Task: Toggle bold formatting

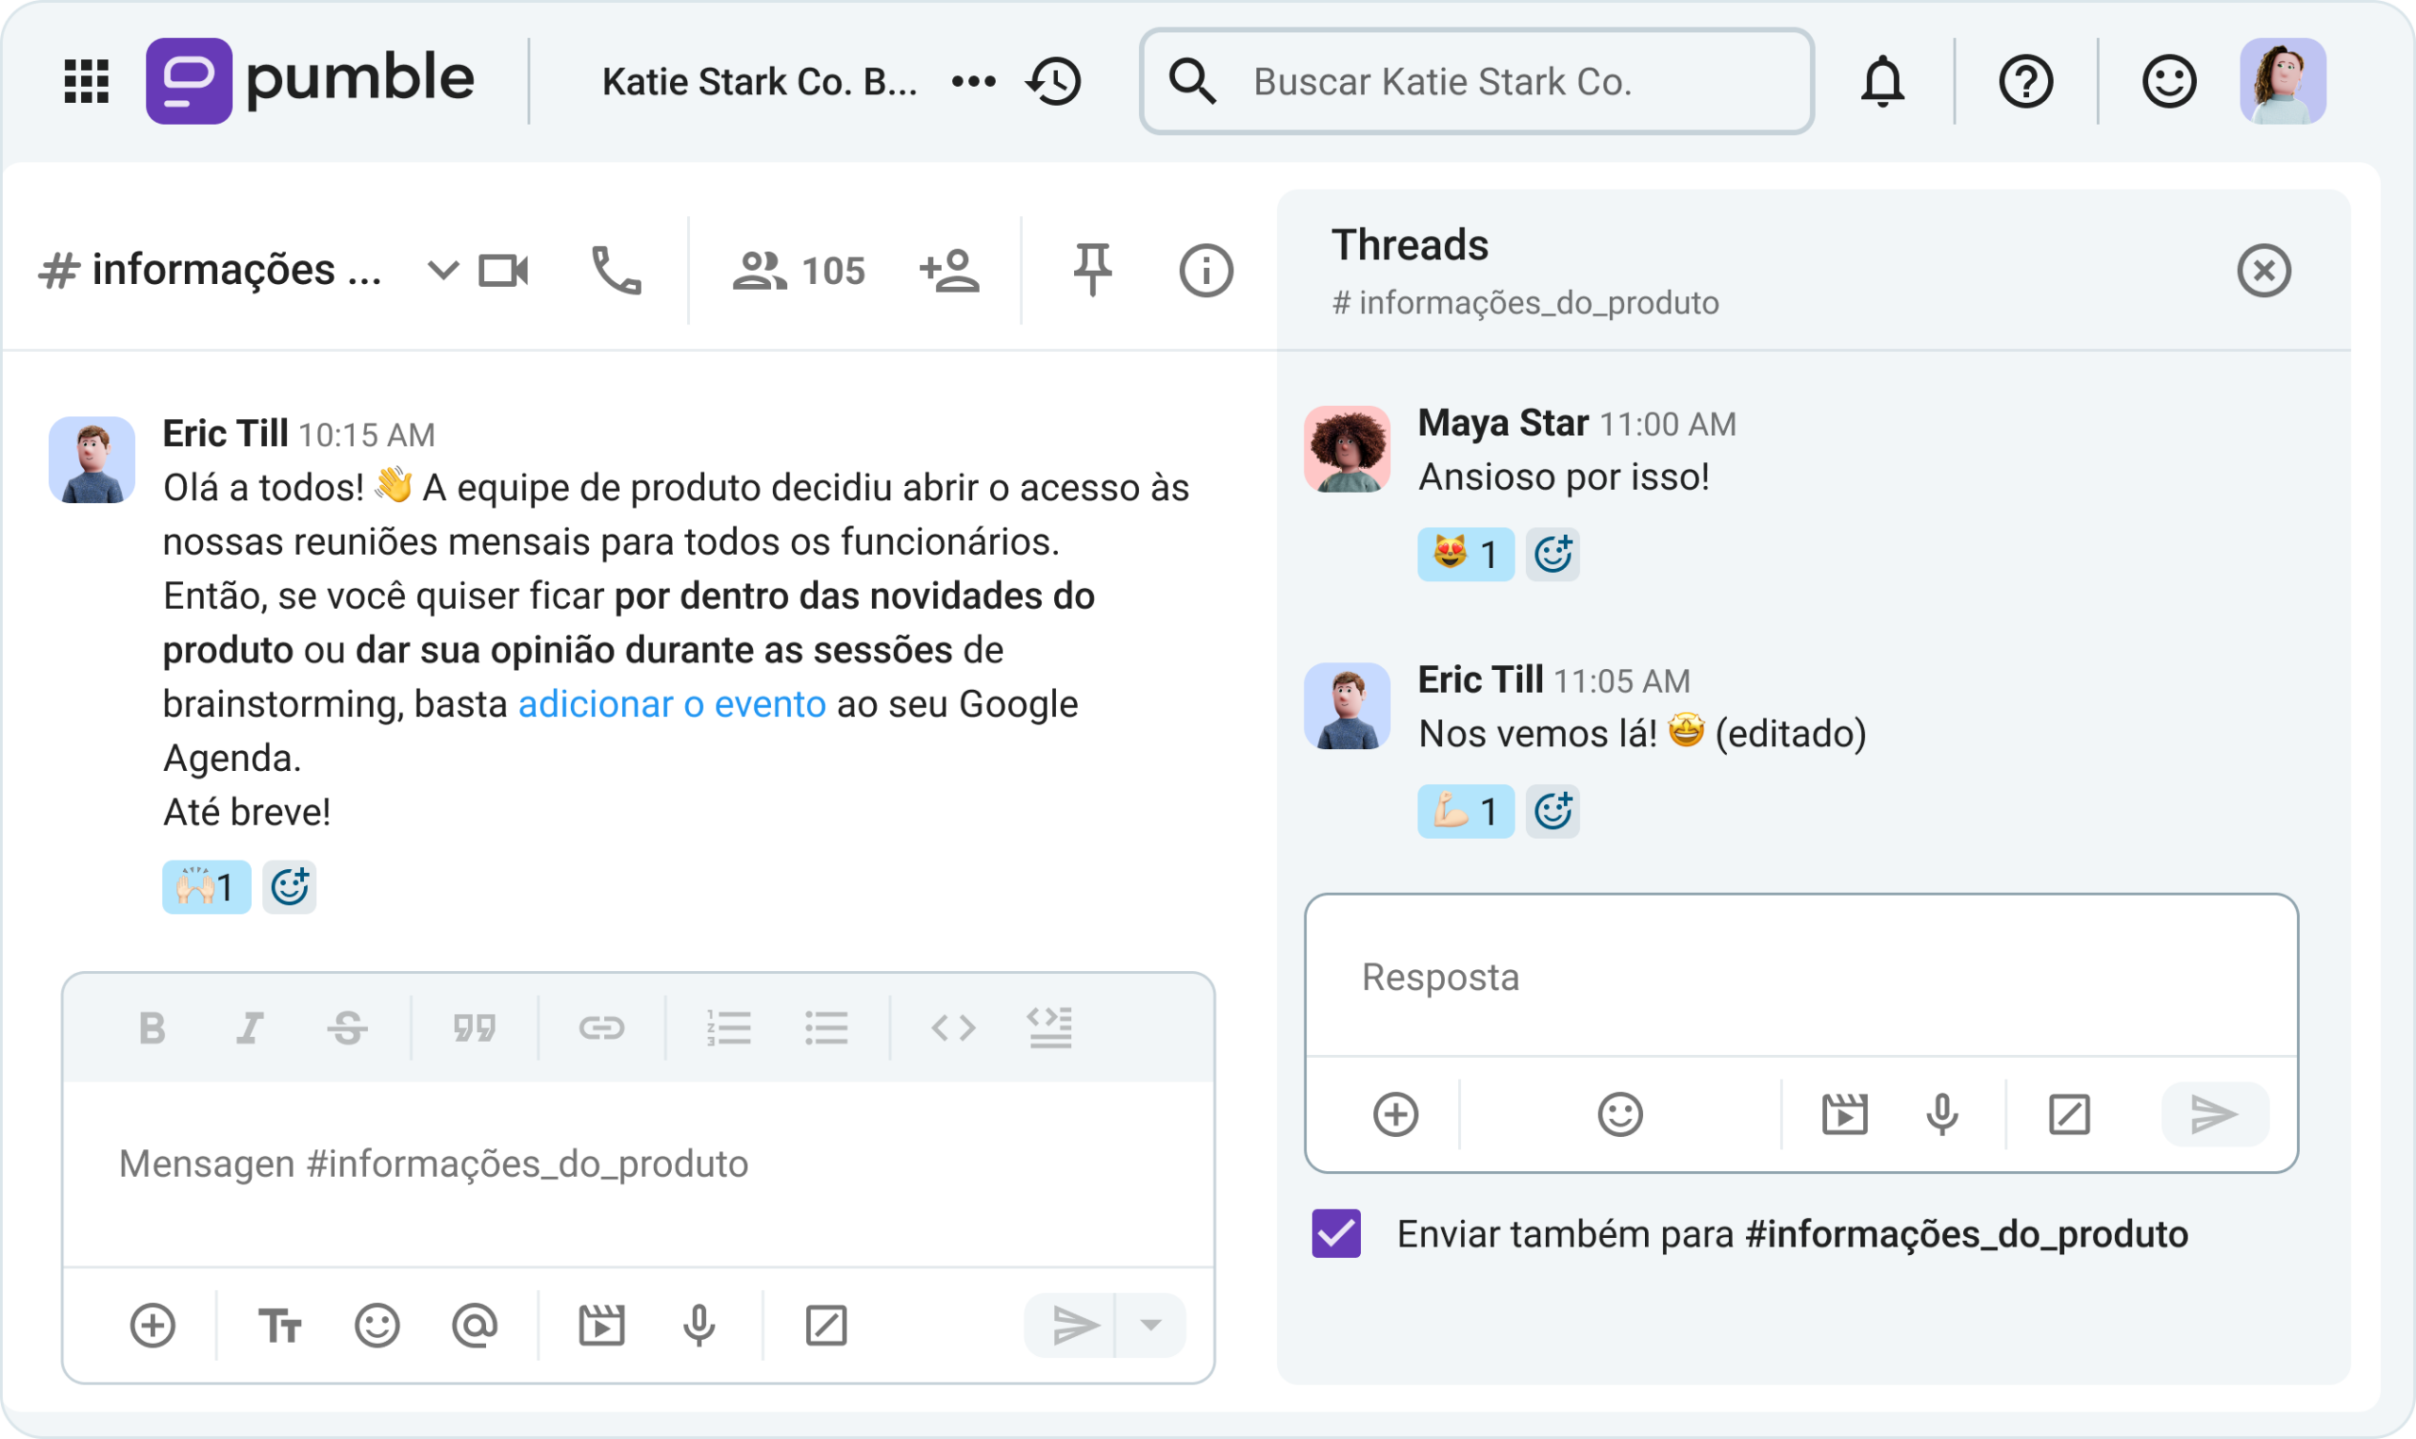Action: pos(152,1028)
